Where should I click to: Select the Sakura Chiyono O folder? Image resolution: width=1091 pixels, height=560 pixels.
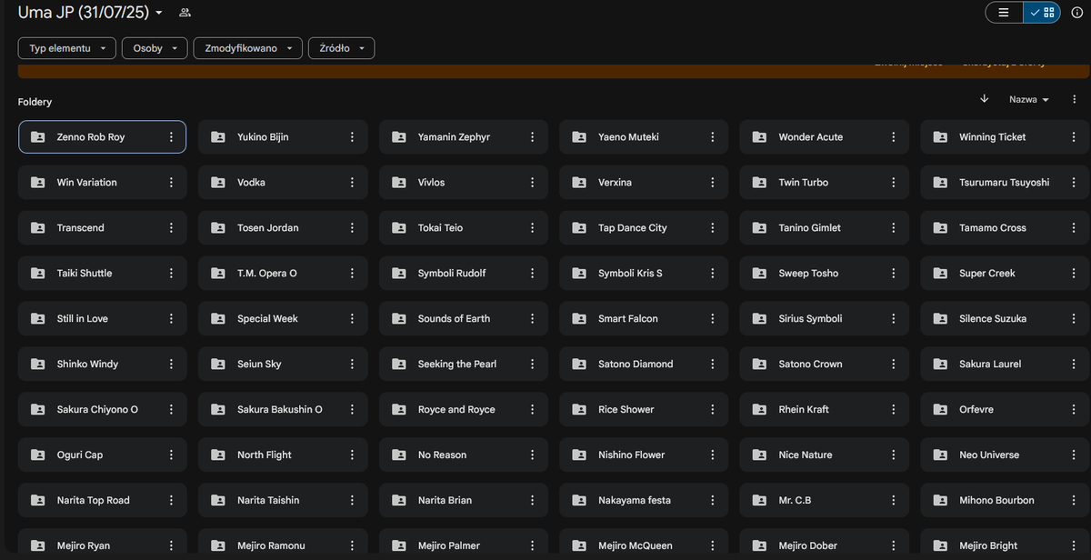click(103, 410)
